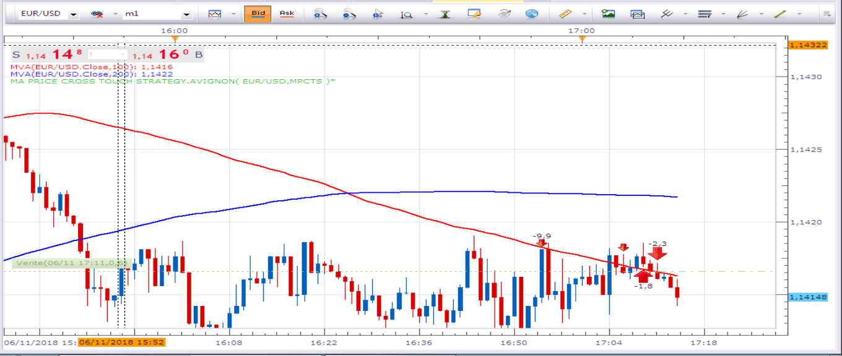Click the -1,8 red up arrow marker
This screenshot has height=356, width=842.
point(644,276)
